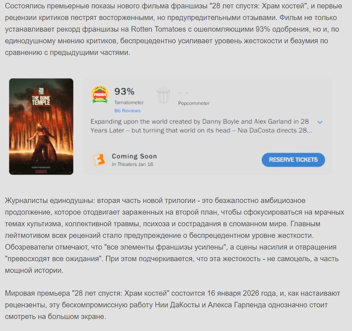Click the In Theaters Jan 16 text
Image resolution: width=352 pixels, height=331 pixels.
pos(132,164)
